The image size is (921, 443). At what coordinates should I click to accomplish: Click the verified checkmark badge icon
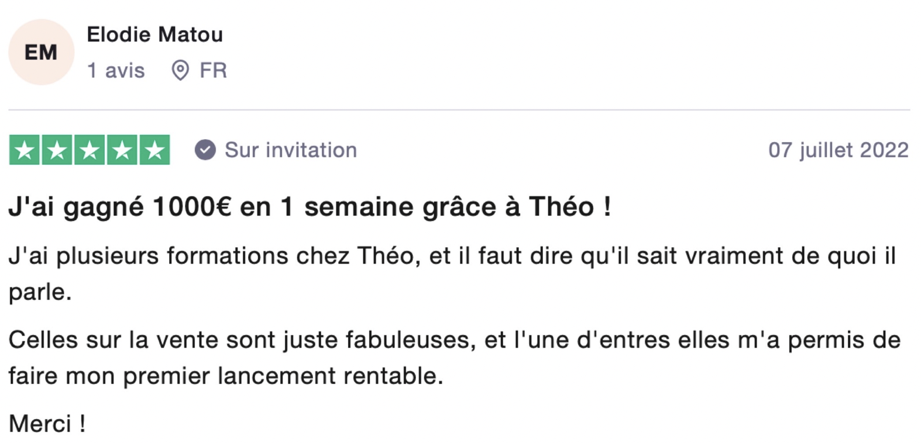pos(205,150)
